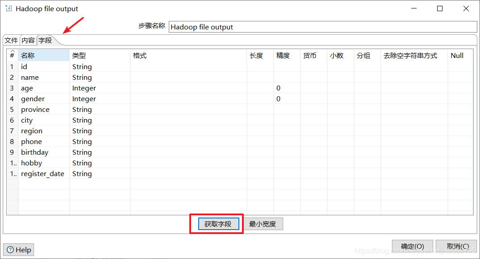Select the 字段 tab
This screenshot has width=480, height=259.
pyautogui.click(x=45, y=41)
